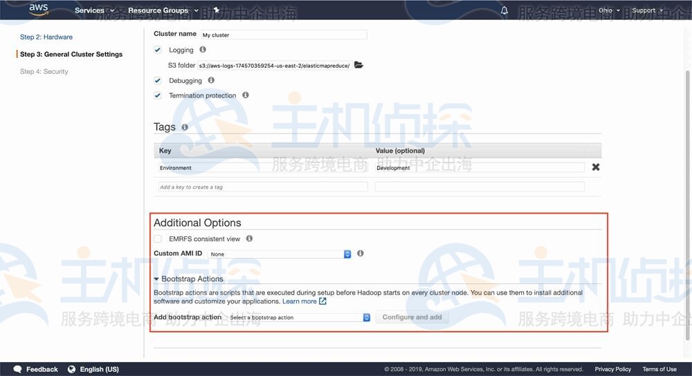Select Step 3: General Cluster Settings

point(71,54)
